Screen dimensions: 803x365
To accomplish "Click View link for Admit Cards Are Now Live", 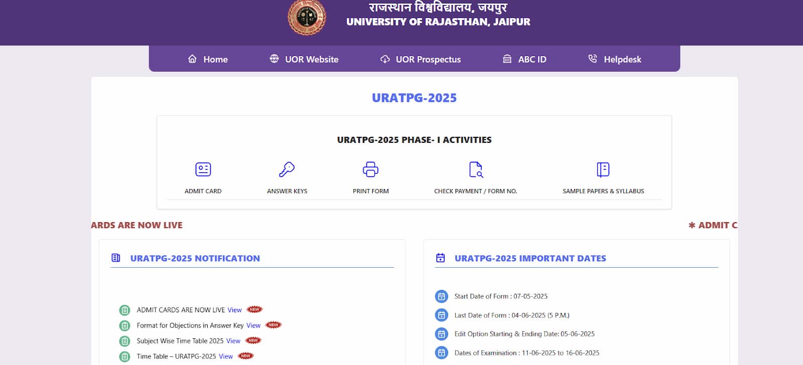I will pyautogui.click(x=234, y=310).
